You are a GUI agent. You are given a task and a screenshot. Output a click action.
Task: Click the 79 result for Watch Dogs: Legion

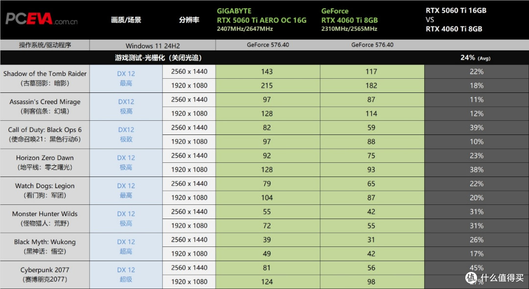point(266,184)
